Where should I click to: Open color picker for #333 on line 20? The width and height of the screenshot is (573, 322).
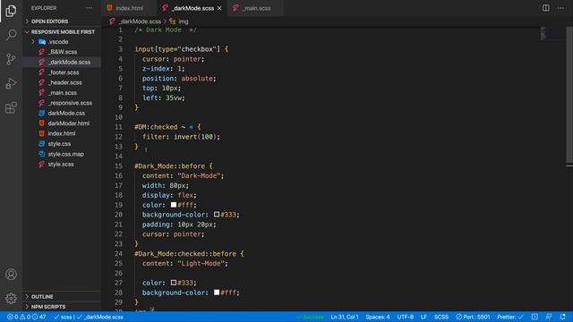[217, 215]
